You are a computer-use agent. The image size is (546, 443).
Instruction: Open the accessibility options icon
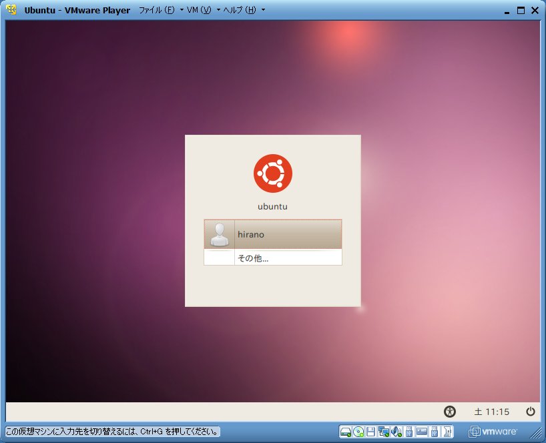[x=449, y=412]
